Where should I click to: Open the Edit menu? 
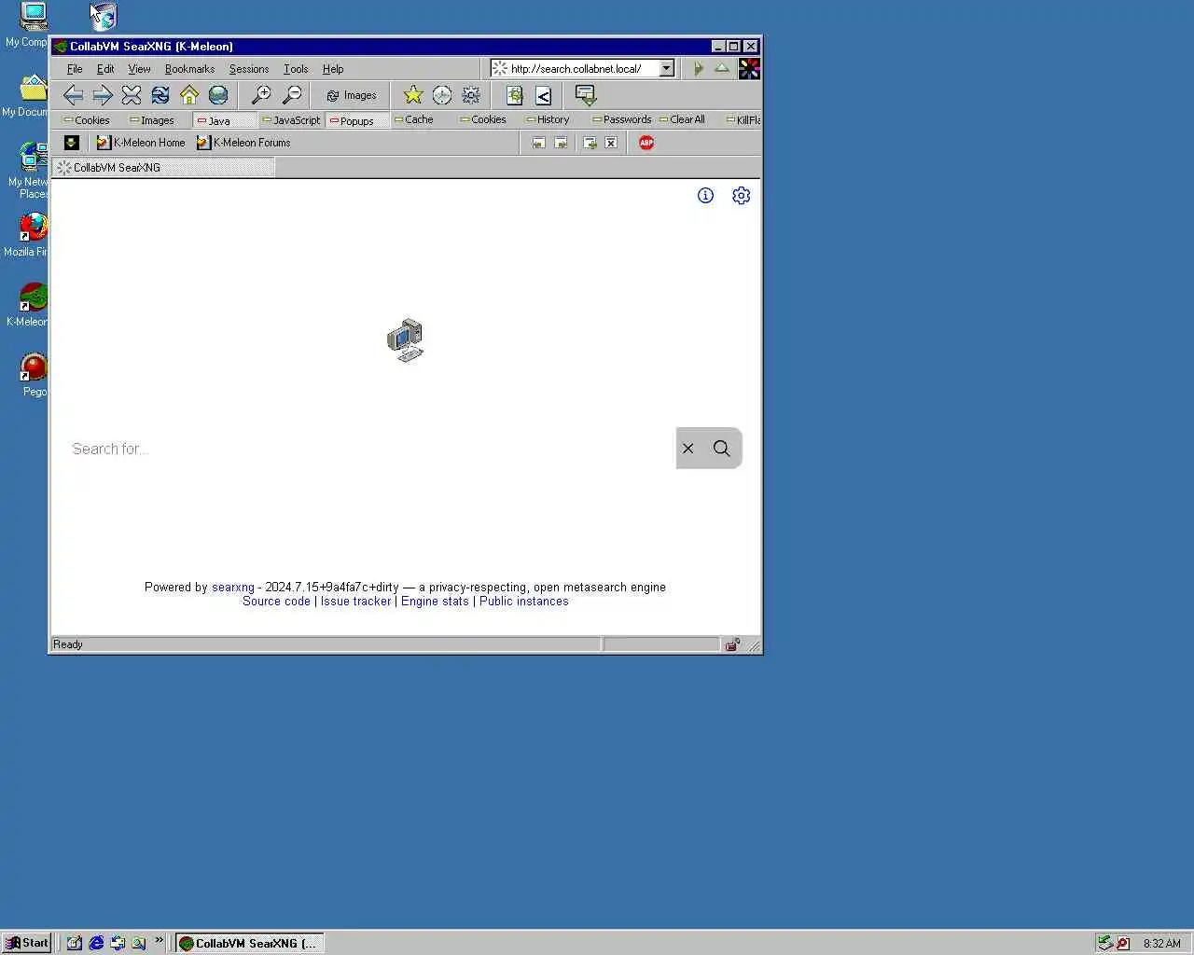(x=105, y=69)
